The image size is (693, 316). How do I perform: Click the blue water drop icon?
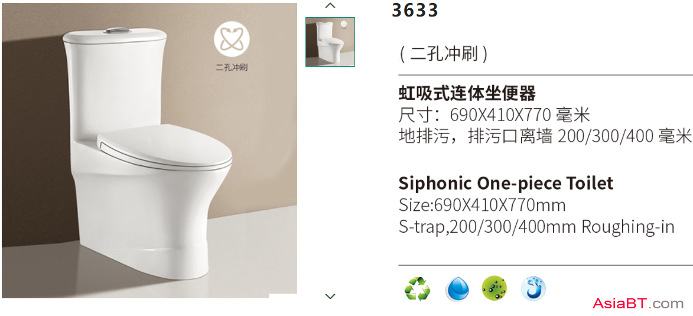point(456,289)
